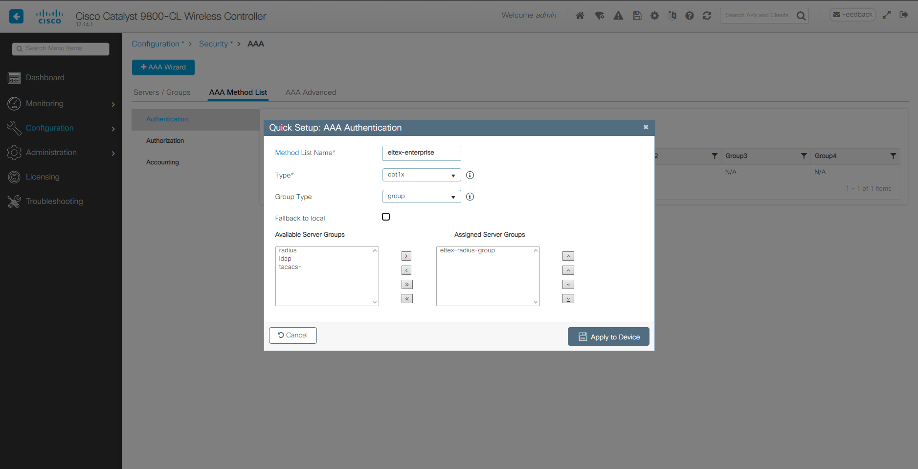Save configuration using the floppy disk icon

coord(637,16)
